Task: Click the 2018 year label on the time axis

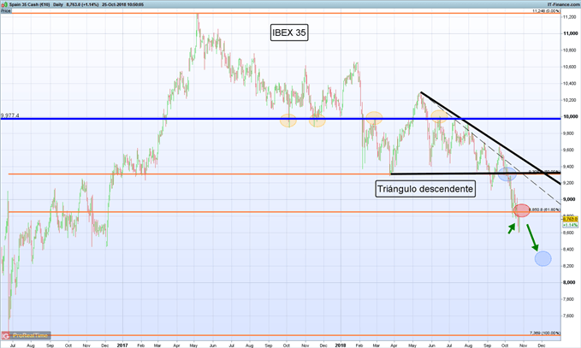Action: tap(341, 345)
